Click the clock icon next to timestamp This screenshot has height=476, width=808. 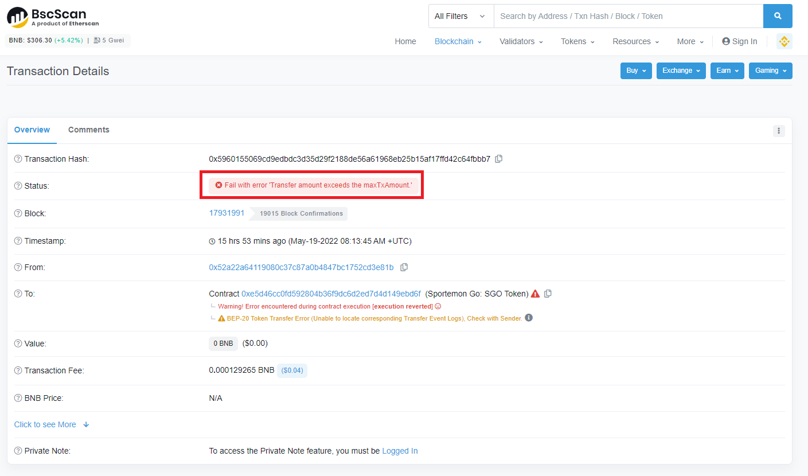coord(212,241)
